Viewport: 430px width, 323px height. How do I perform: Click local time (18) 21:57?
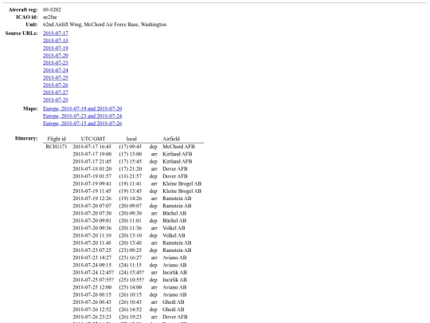(x=131, y=176)
